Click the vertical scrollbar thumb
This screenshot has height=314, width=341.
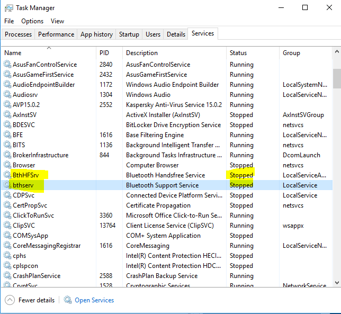tap(337, 78)
